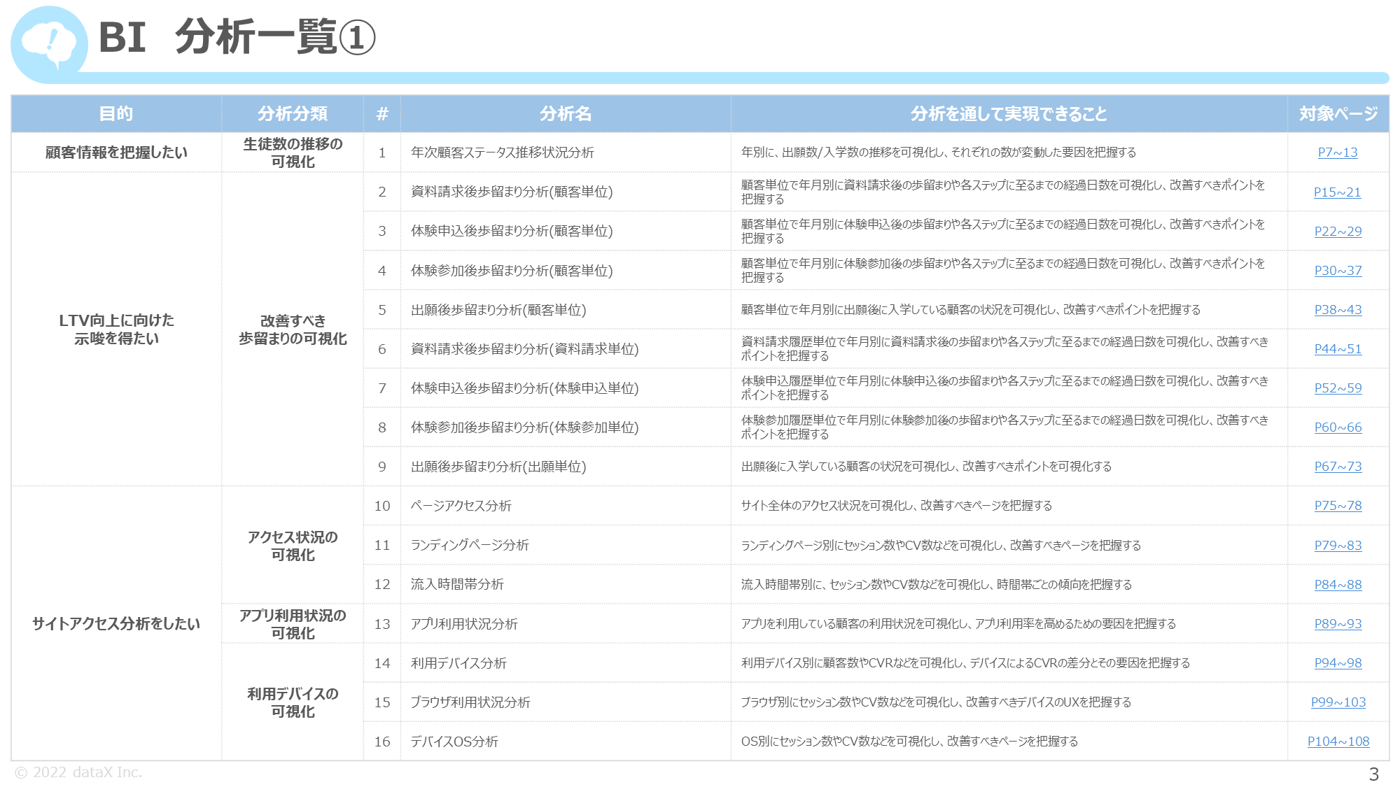Select the 分析を通して実現できること header
1400x787 pixels.
[x=1009, y=113]
